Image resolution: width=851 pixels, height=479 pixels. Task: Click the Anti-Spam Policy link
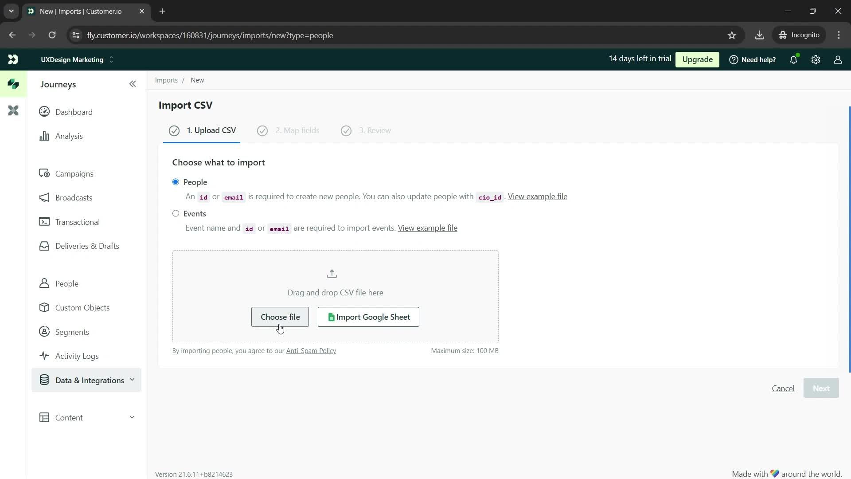coord(311,350)
